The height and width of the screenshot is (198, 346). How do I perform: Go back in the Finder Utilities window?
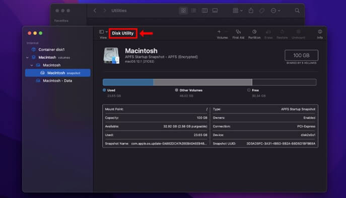click(95, 11)
